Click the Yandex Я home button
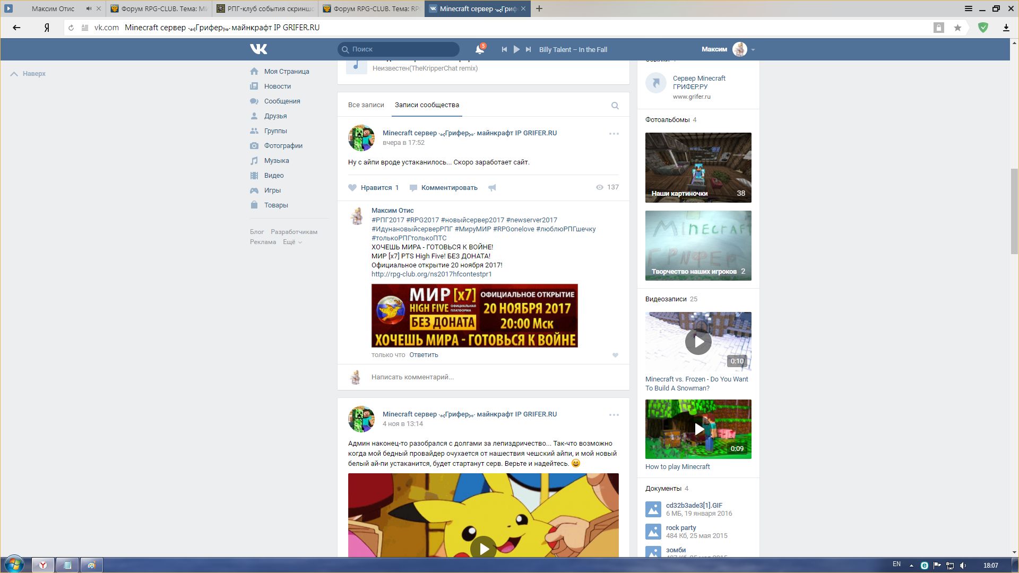This screenshot has width=1019, height=573. pyautogui.click(x=47, y=28)
